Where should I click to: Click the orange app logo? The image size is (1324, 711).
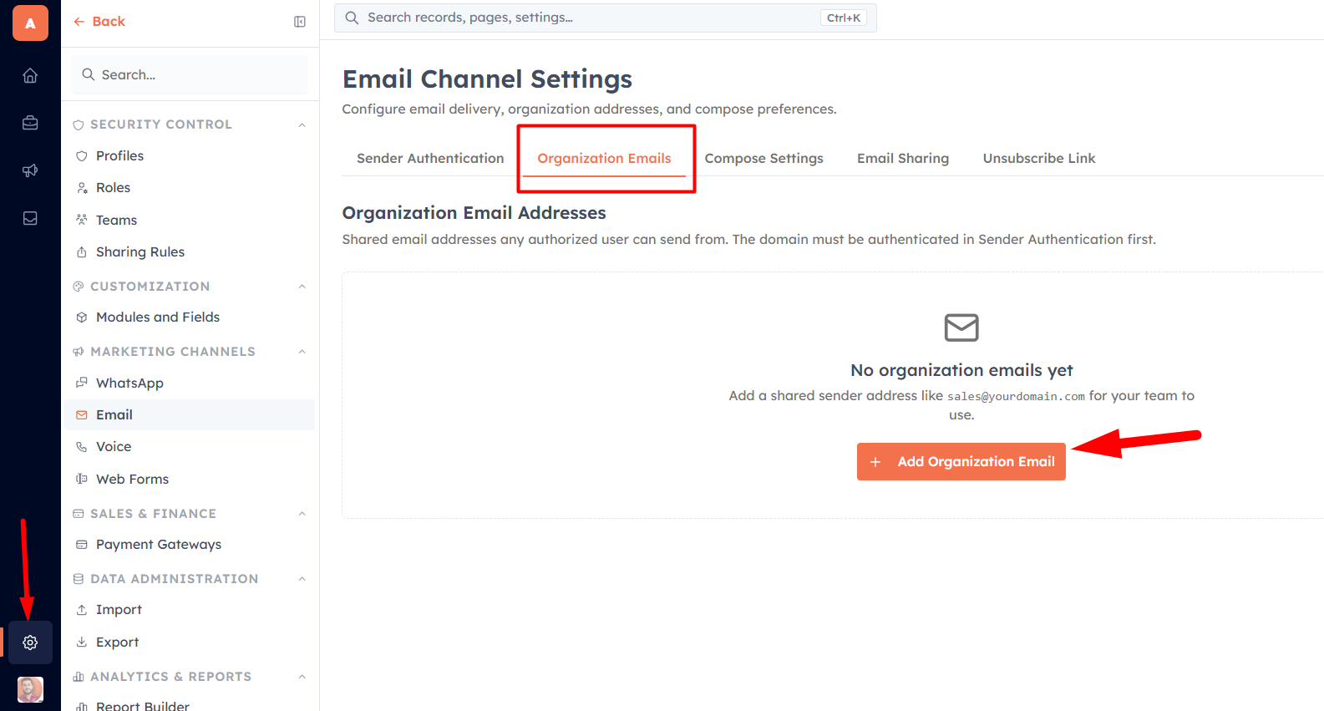[30, 23]
